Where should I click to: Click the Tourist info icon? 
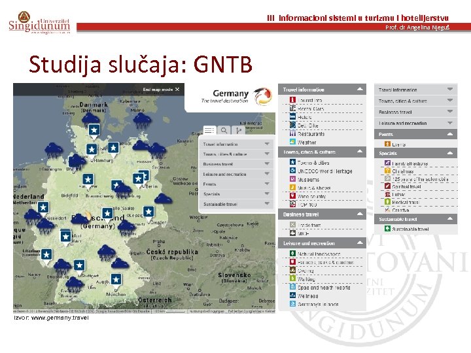292,99
